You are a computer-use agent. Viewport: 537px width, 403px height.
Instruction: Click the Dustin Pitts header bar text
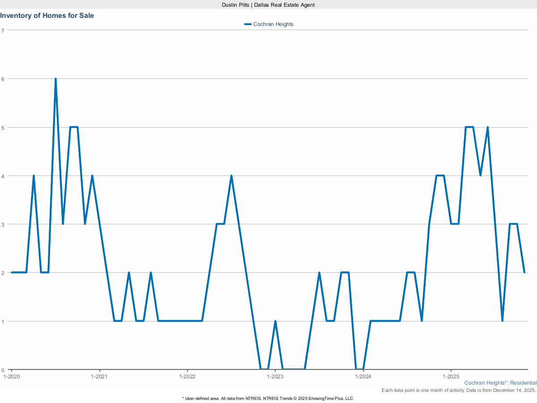(x=268, y=4)
